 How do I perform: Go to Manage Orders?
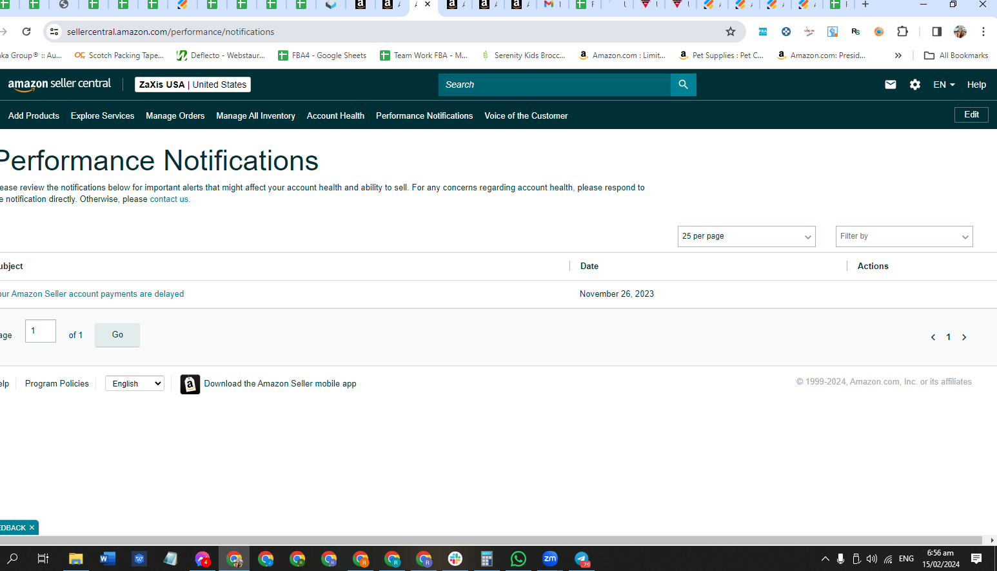pyautogui.click(x=175, y=116)
